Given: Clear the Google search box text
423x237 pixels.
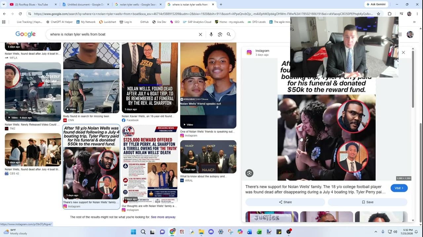Looking at the screenshot, I should tap(200, 34).
